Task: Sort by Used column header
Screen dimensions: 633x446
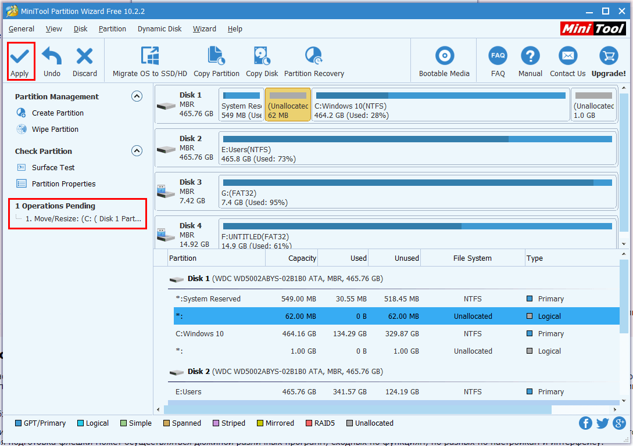Action: click(343, 258)
